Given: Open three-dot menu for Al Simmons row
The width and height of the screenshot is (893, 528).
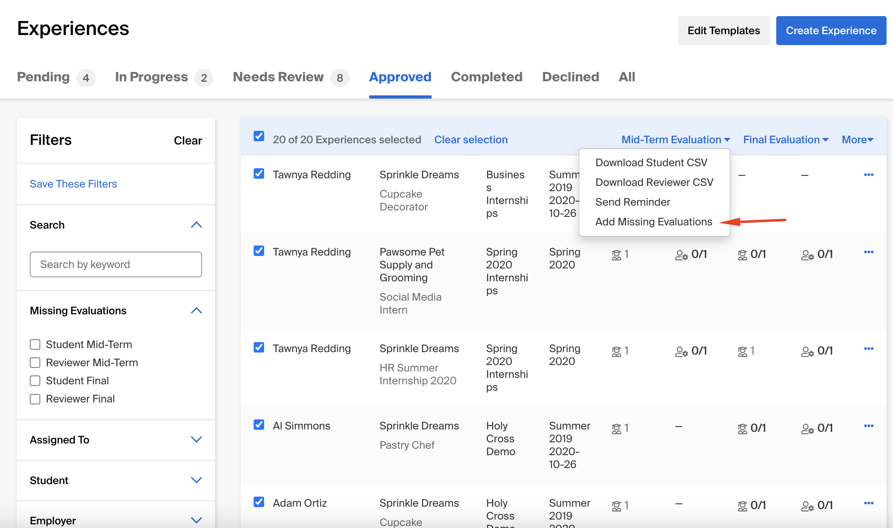Looking at the screenshot, I should (868, 426).
